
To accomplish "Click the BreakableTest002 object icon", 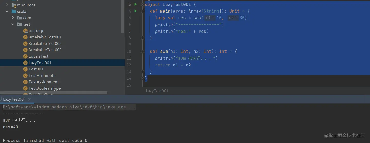I will 25,44.
